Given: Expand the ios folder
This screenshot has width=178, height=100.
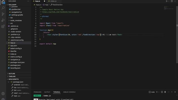Looking at the screenshot, I should pyautogui.click(x=11, y=18).
